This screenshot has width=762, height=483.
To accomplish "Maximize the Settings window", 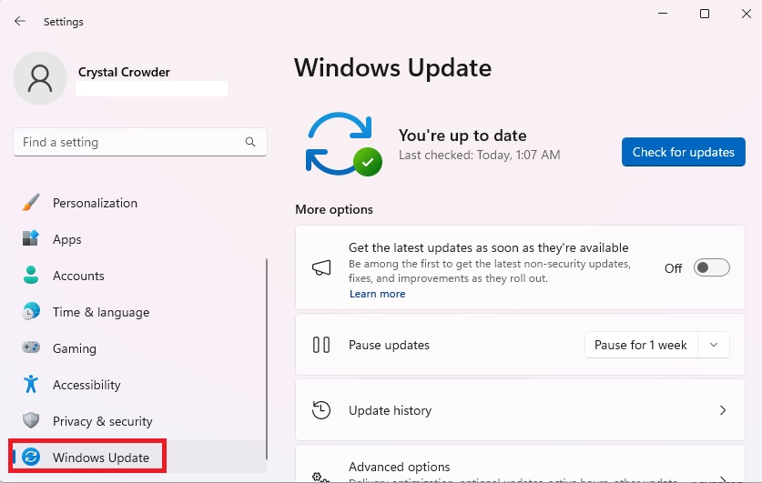I will pos(704,14).
